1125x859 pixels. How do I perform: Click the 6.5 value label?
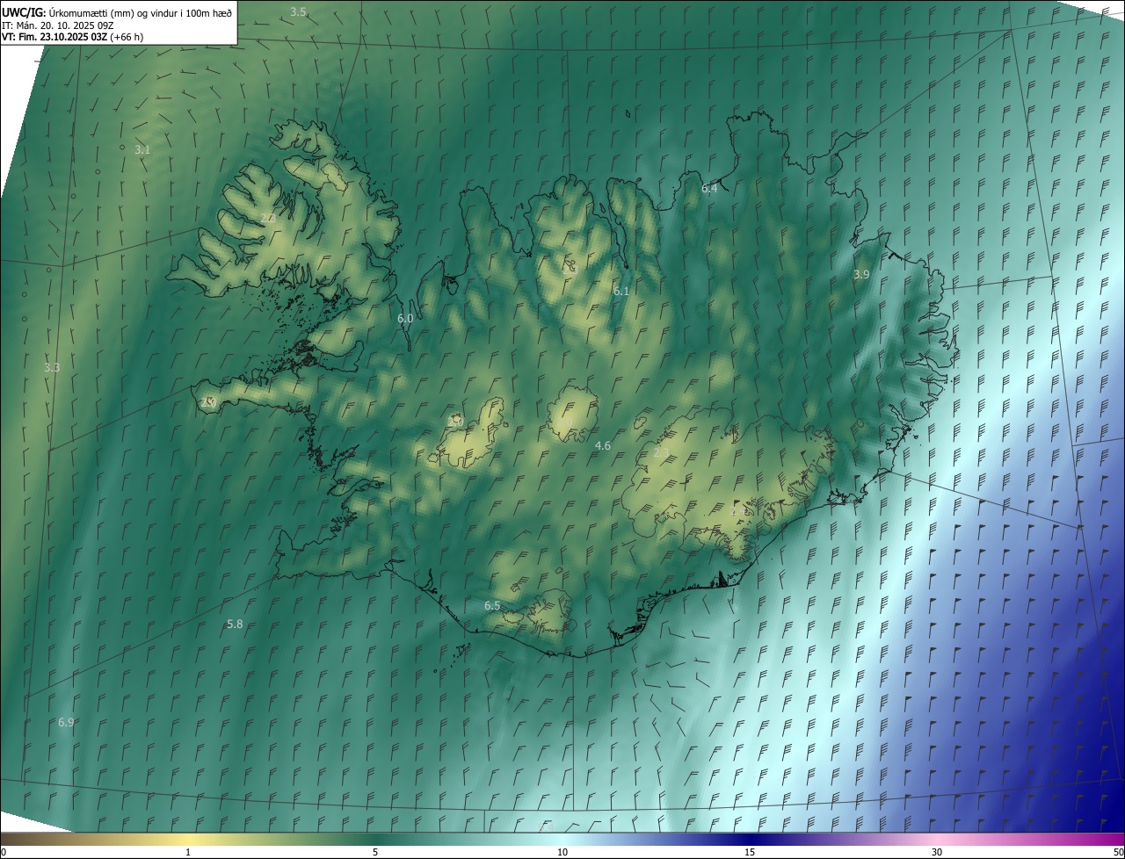(492, 606)
